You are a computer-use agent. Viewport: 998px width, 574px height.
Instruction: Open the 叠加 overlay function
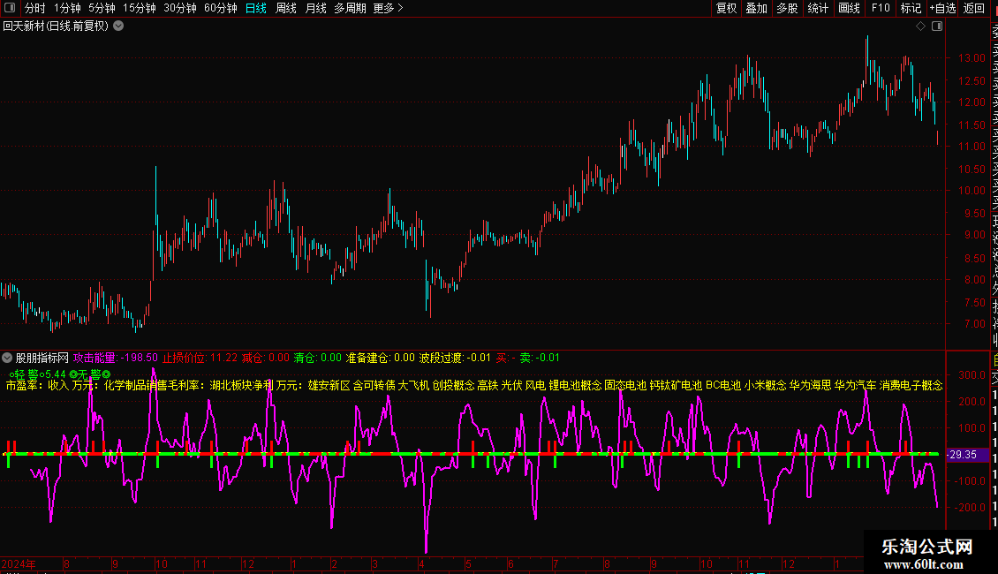point(756,8)
